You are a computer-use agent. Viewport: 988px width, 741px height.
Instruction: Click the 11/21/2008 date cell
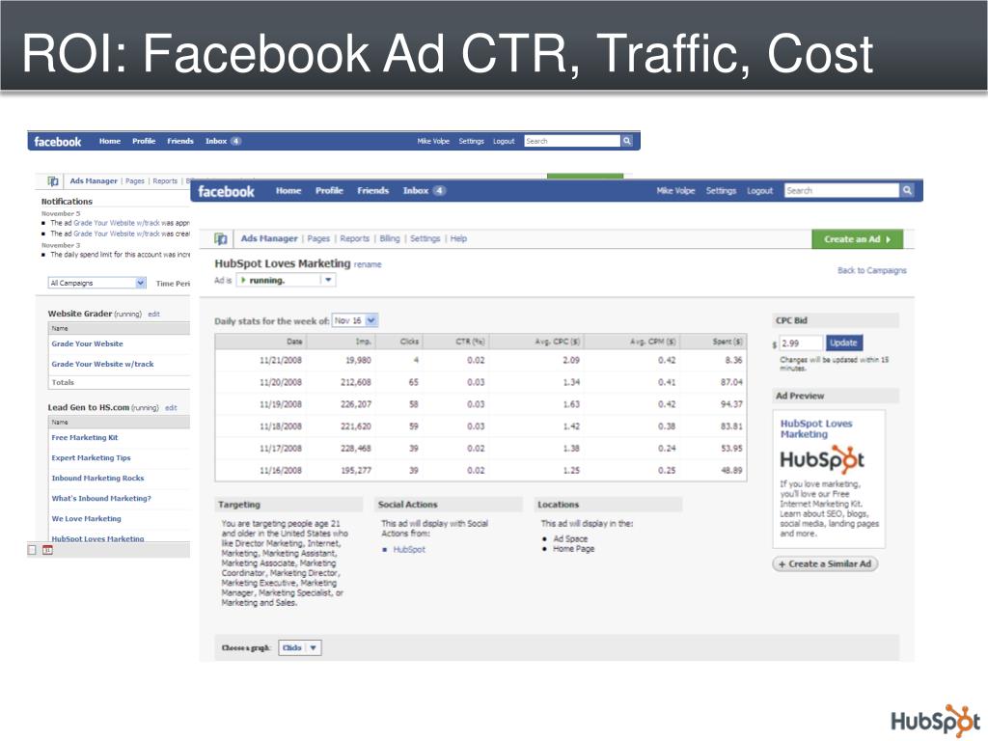click(281, 361)
